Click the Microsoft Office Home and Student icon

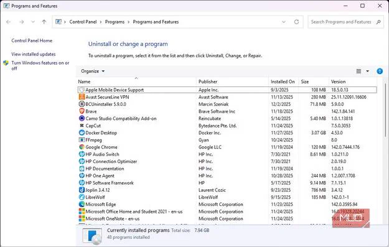pyautogui.click(x=82, y=212)
